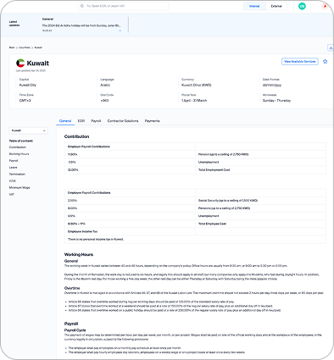334x360 pixels.
Task: Click the Sunday - Thursday workweek value
Action: pos(276,101)
